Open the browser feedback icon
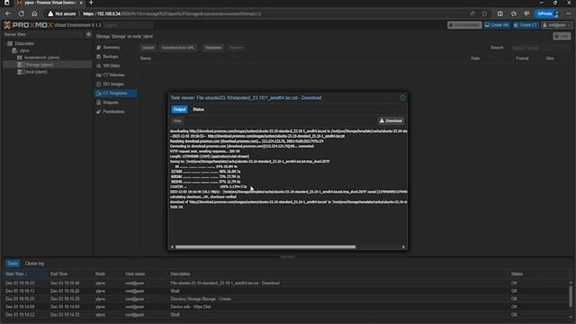The width and height of the screenshot is (576, 324). (x=526, y=13)
